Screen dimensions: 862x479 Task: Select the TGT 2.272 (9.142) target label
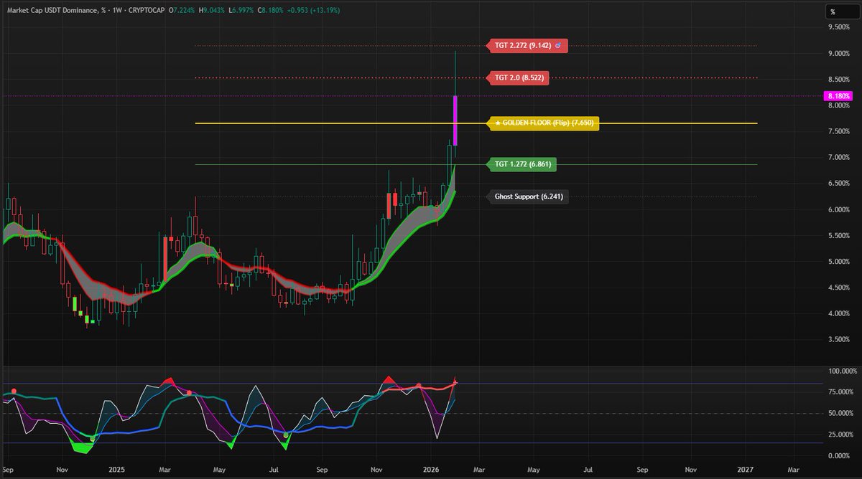pyautogui.click(x=529, y=46)
